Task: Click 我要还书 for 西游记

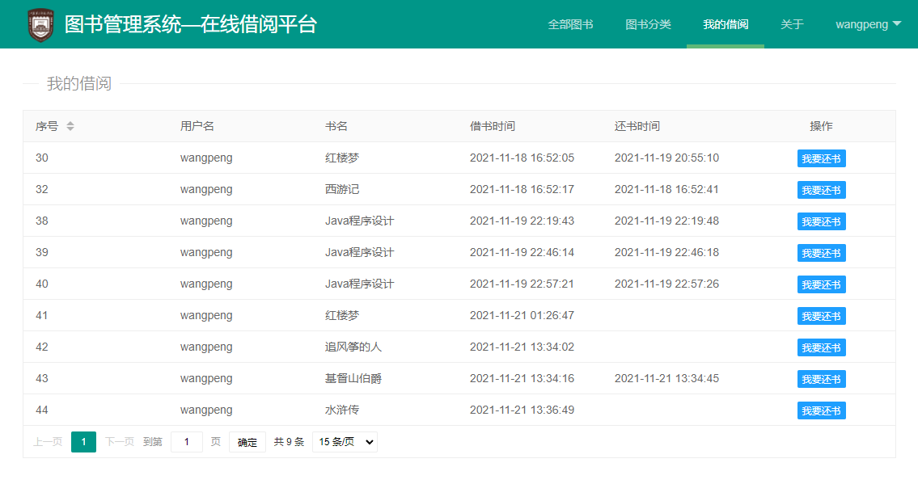Action: click(x=821, y=189)
